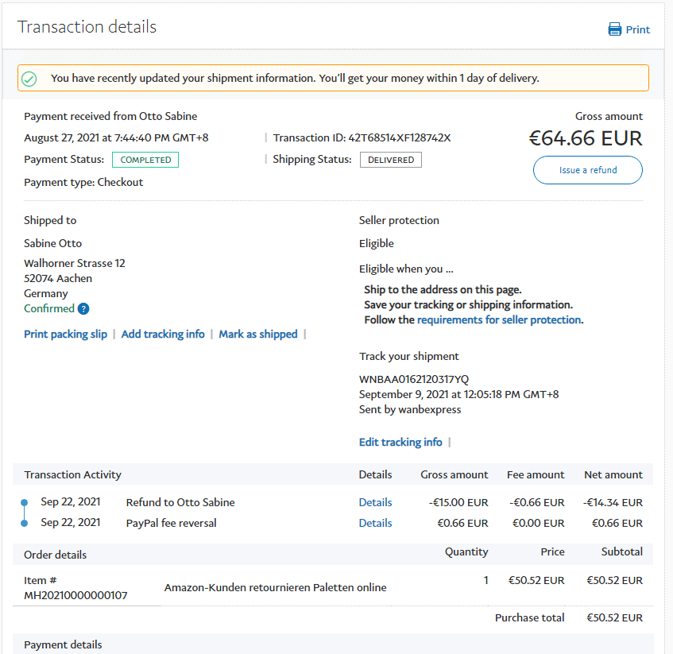Click the Confirmed address status text
673x654 pixels.
point(49,308)
